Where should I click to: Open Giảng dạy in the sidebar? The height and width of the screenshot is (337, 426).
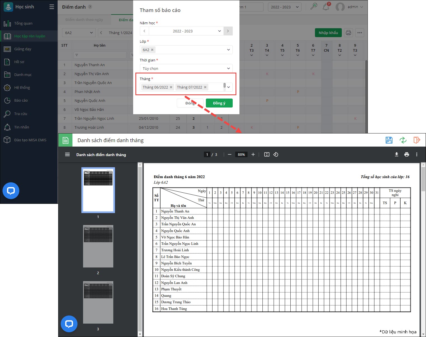pyautogui.click(x=23, y=49)
